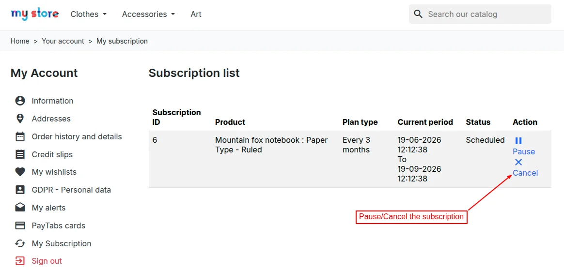The image size is (564, 270).
Task: Click the Current period column header
Action: [x=425, y=122]
